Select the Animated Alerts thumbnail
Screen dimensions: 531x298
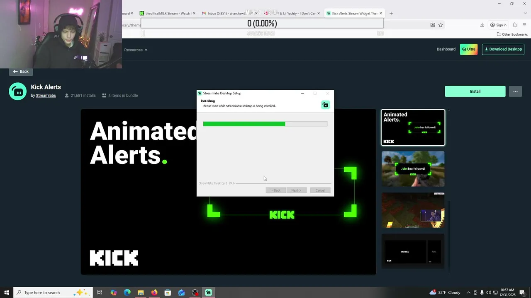pyautogui.click(x=413, y=127)
